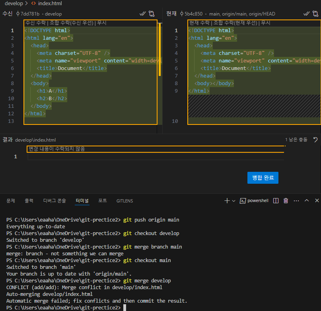Click the '결과 develop\index.html' result header

click(x=29, y=140)
